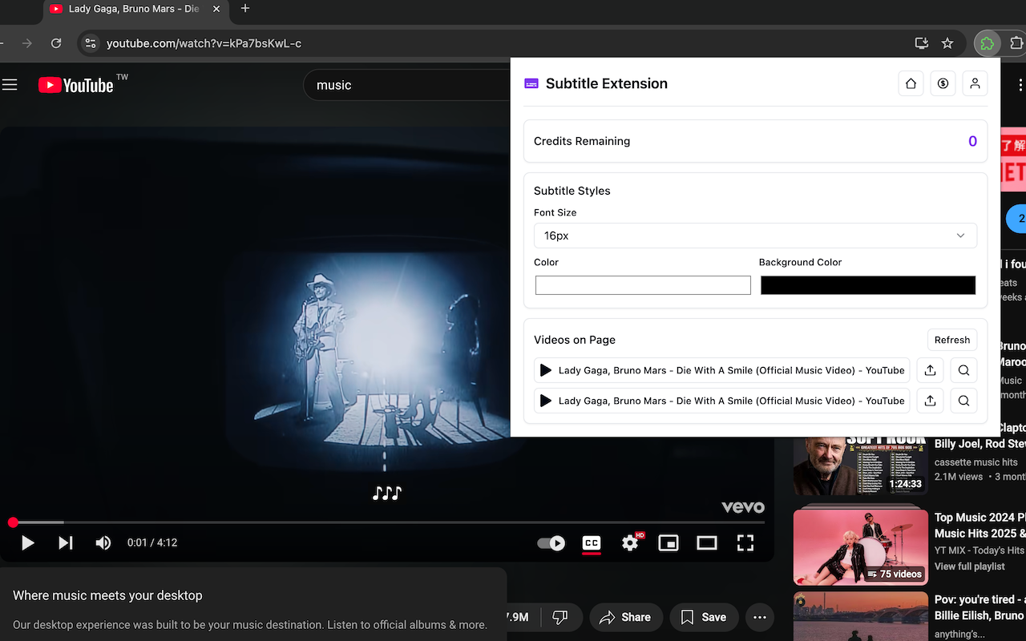Play the YouTube video
The width and height of the screenshot is (1026, 641).
27,543
